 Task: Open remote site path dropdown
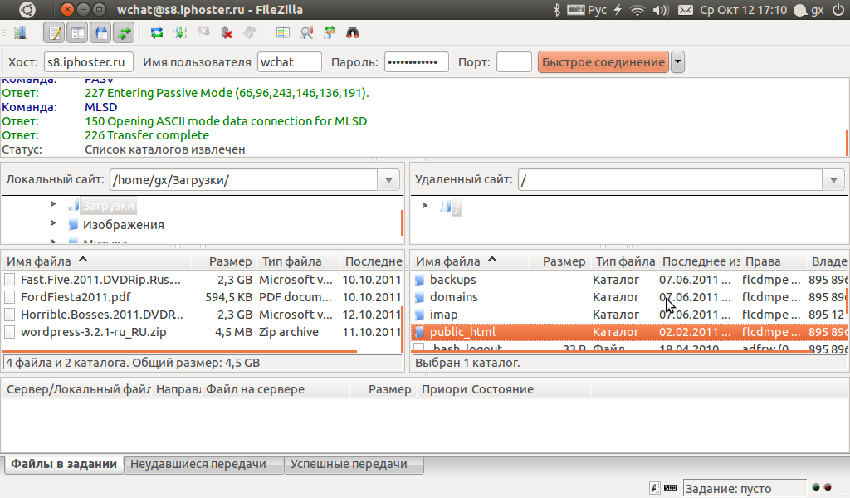click(833, 180)
